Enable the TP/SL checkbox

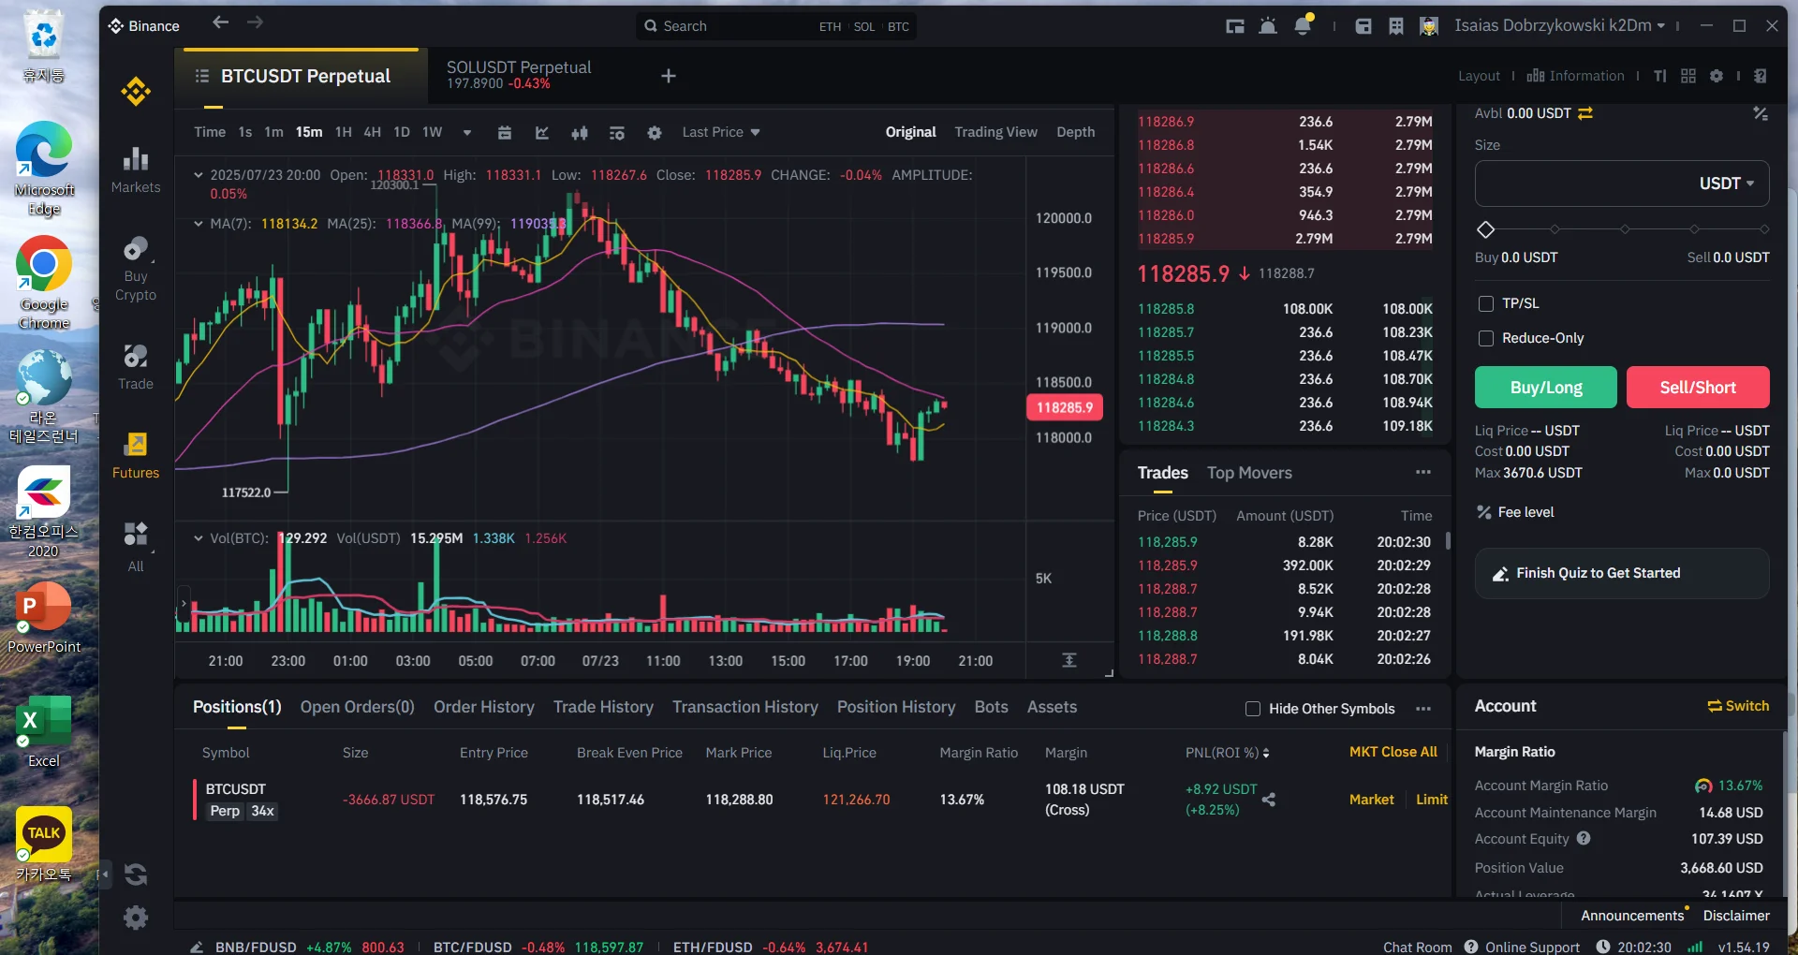coord(1485,303)
